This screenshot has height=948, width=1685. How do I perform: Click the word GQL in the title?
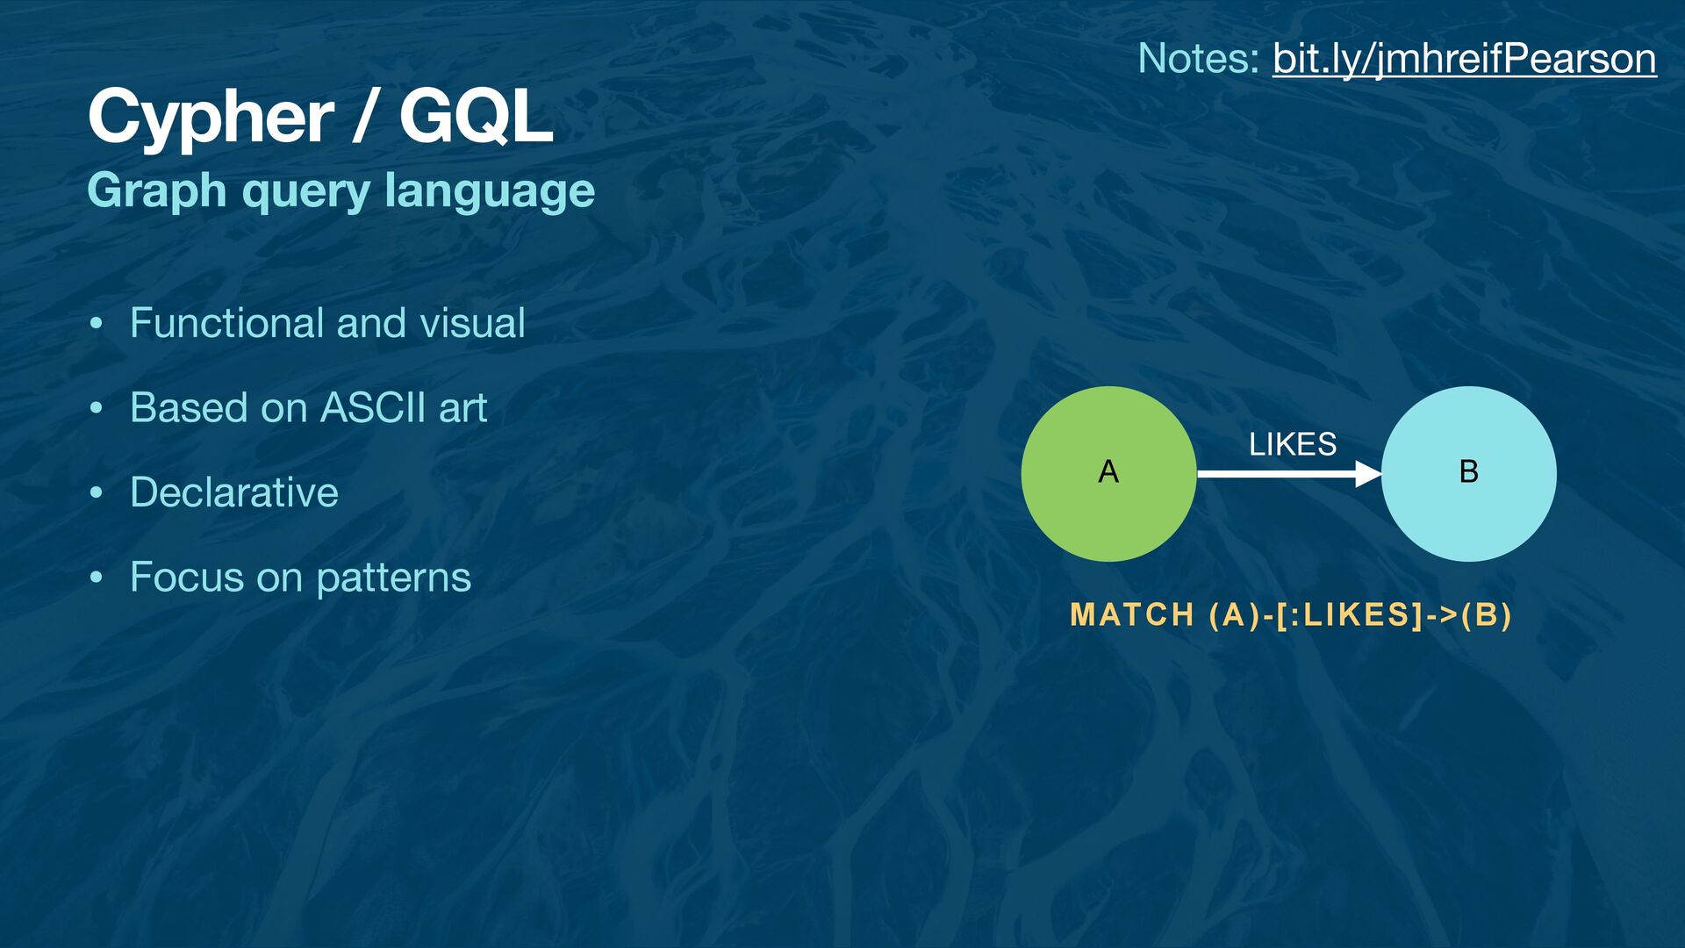pos(477,117)
